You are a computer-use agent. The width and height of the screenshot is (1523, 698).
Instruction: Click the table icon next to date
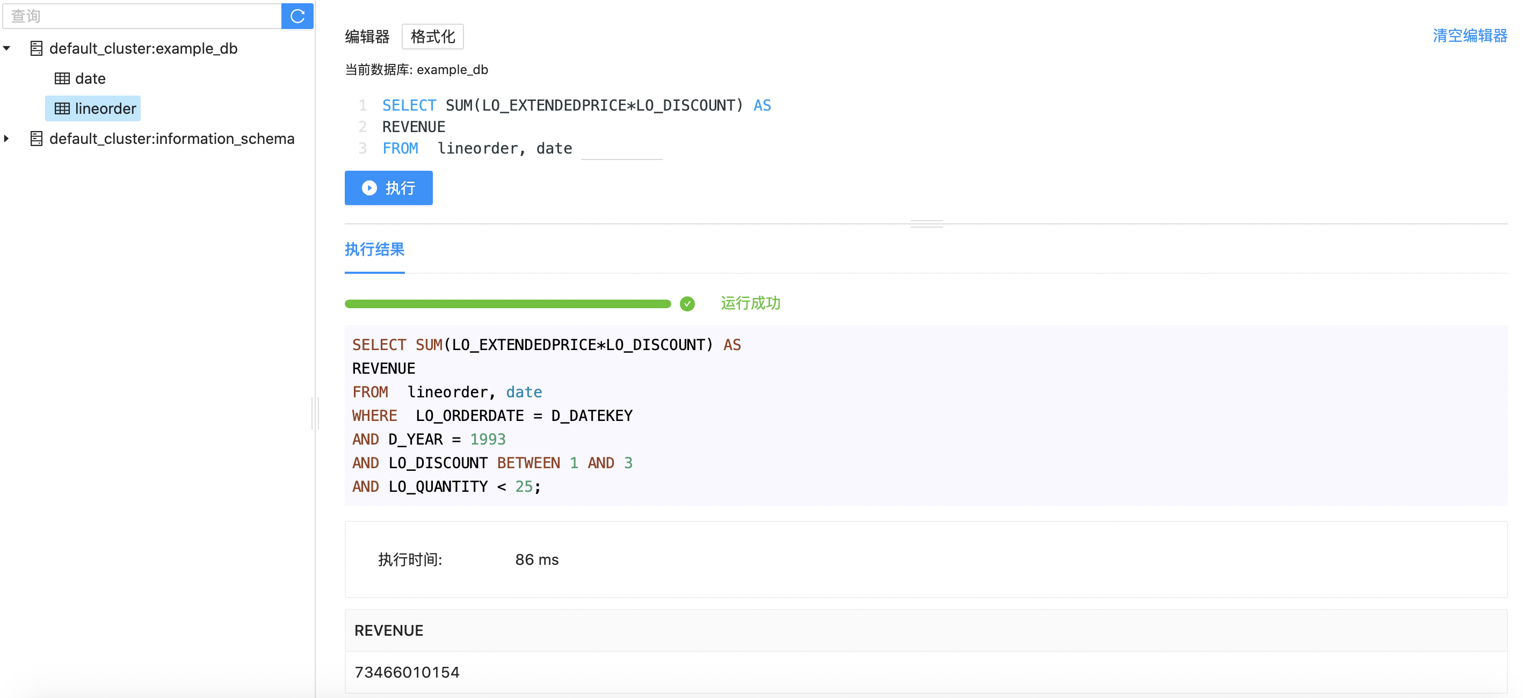pyautogui.click(x=62, y=78)
